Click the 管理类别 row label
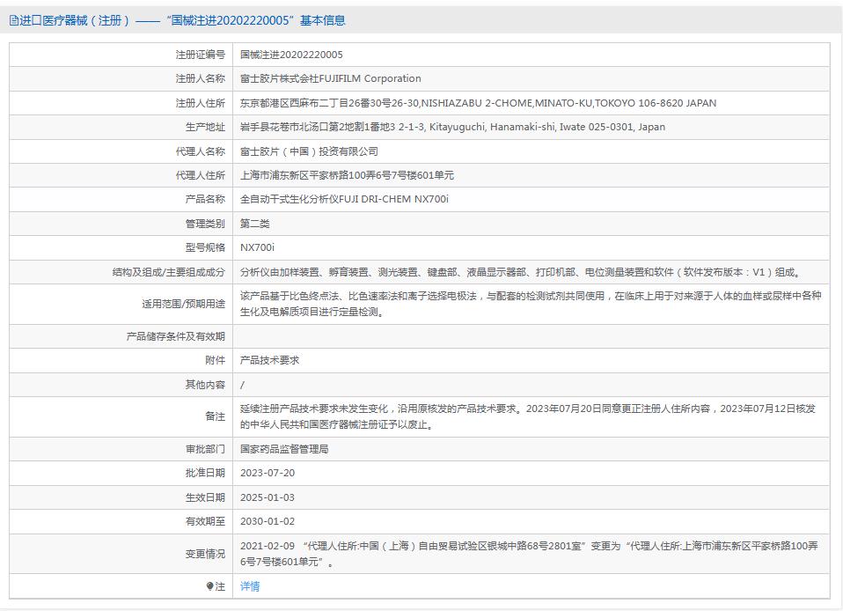843x611 pixels. point(205,224)
